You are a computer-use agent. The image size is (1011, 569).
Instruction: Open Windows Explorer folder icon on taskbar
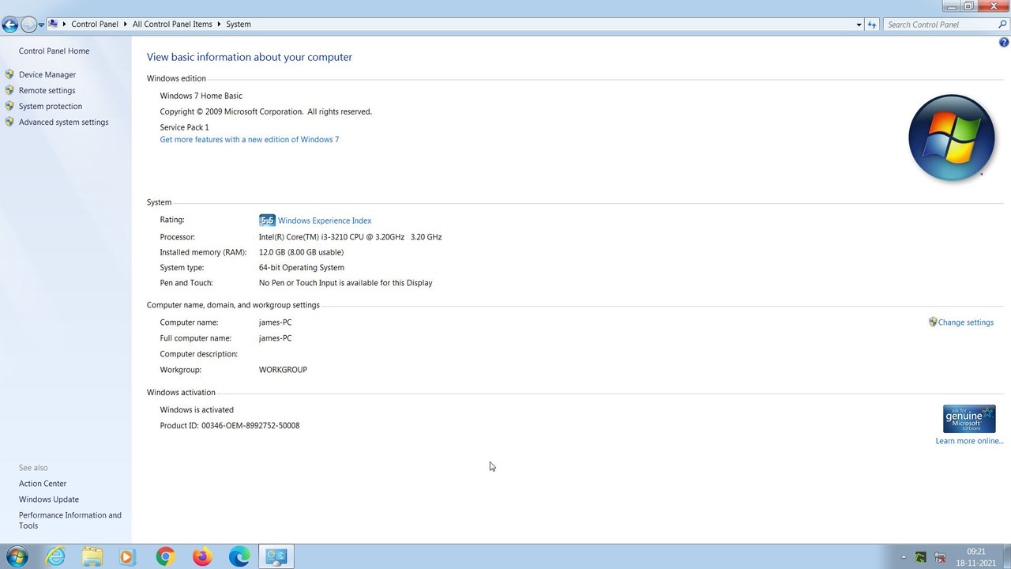pos(92,556)
